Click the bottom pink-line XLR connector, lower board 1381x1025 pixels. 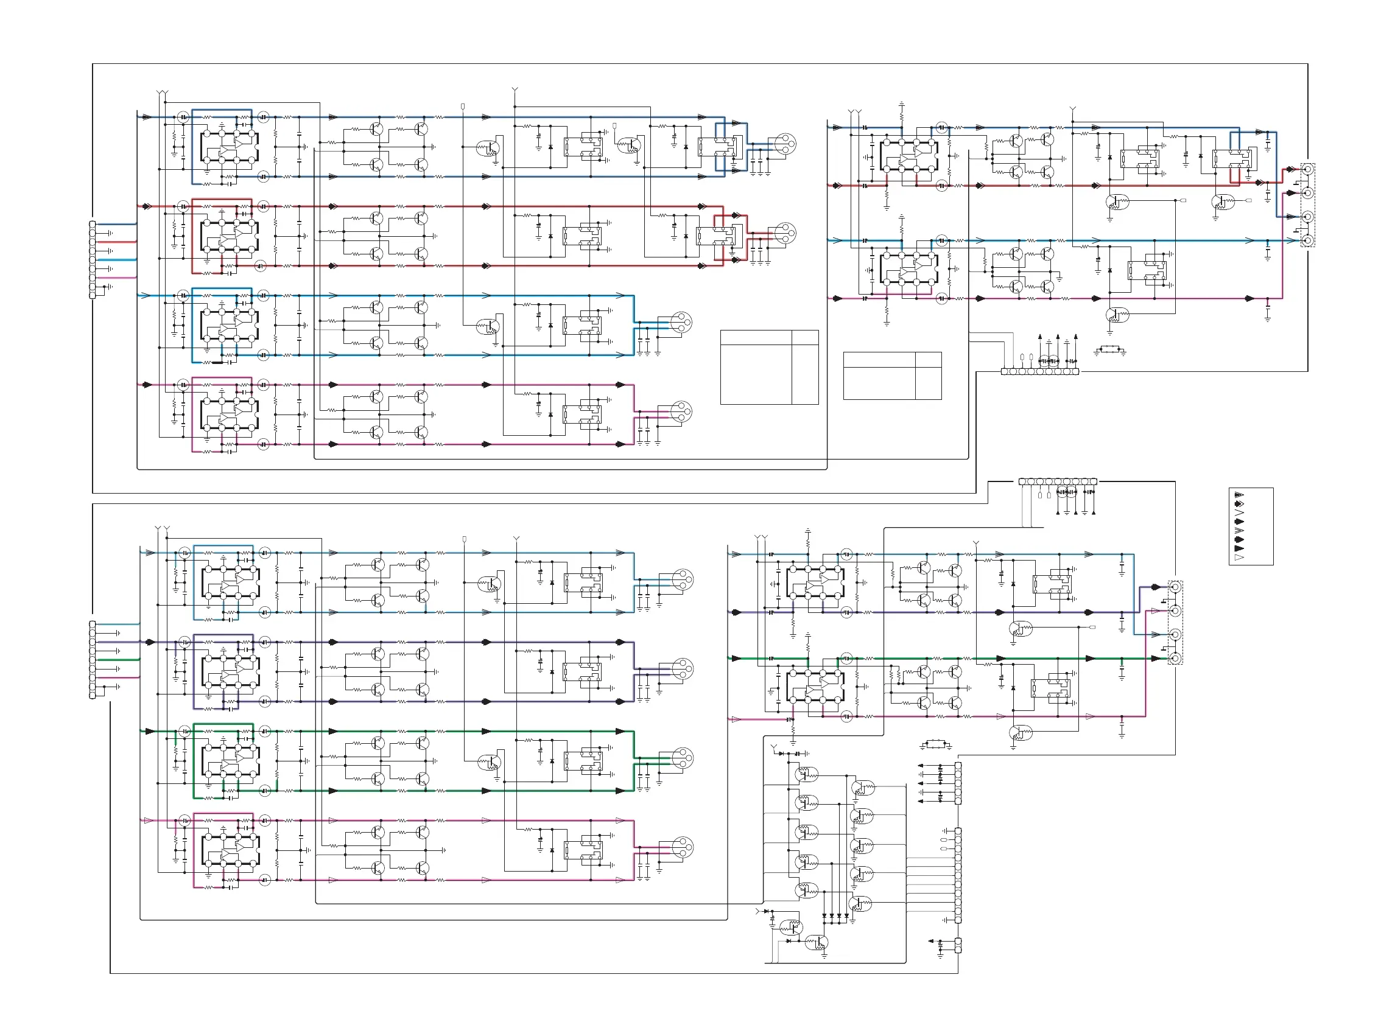(x=682, y=847)
